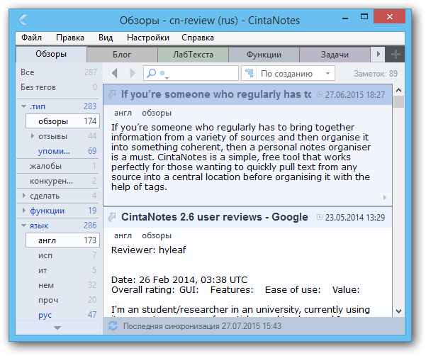
Task: Expand the 'отзывы' tag
Action: (33, 136)
